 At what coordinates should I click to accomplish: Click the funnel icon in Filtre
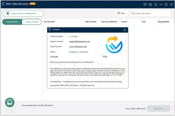pyautogui.click(x=118, y=13)
